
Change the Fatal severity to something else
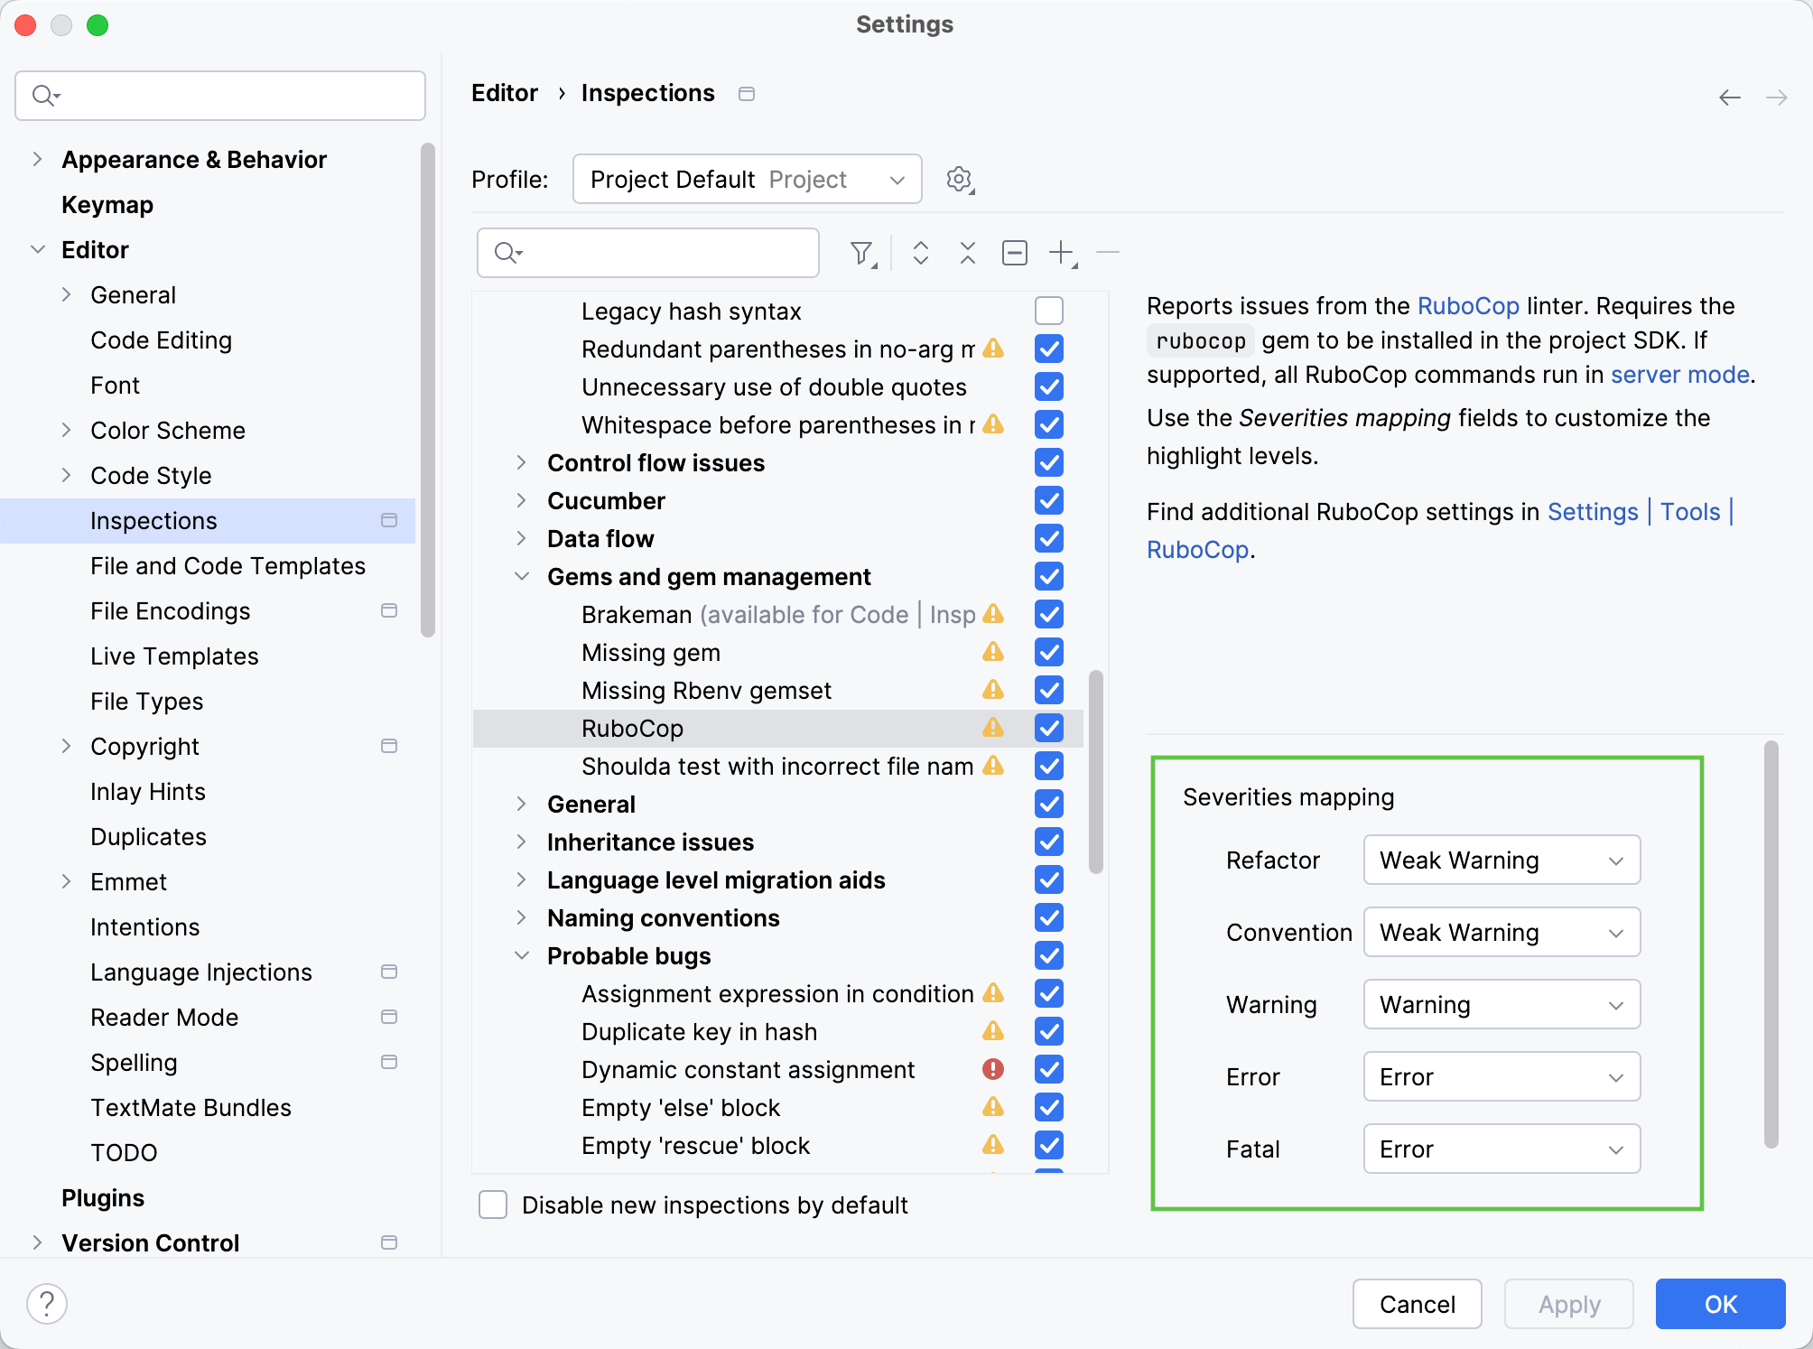(1501, 1149)
